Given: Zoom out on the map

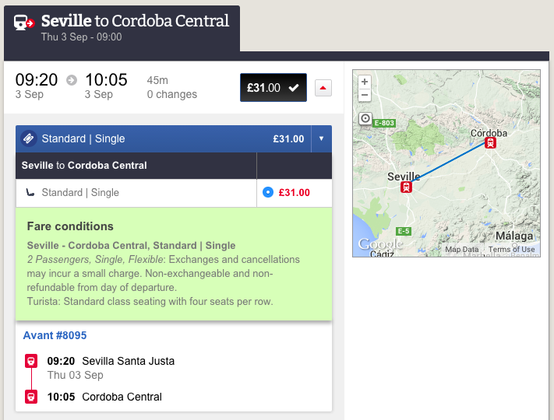Looking at the screenshot, I should pos(365,95).
